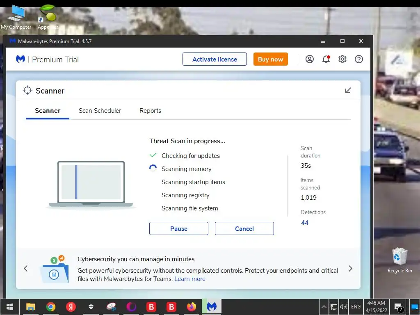This screenshot has width=420, height=315.
Task: Click the Activate license button
Action: coord(215,59)
